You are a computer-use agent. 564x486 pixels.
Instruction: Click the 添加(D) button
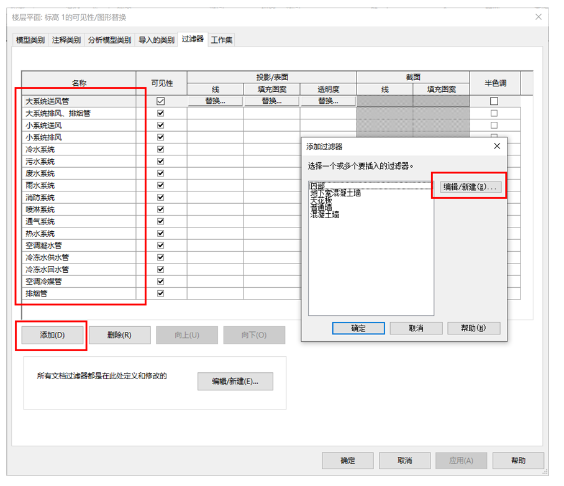52,335
